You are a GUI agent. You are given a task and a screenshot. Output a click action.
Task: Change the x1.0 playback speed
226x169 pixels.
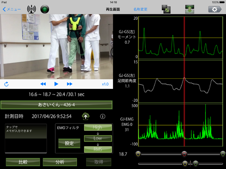tap(105, 84)
